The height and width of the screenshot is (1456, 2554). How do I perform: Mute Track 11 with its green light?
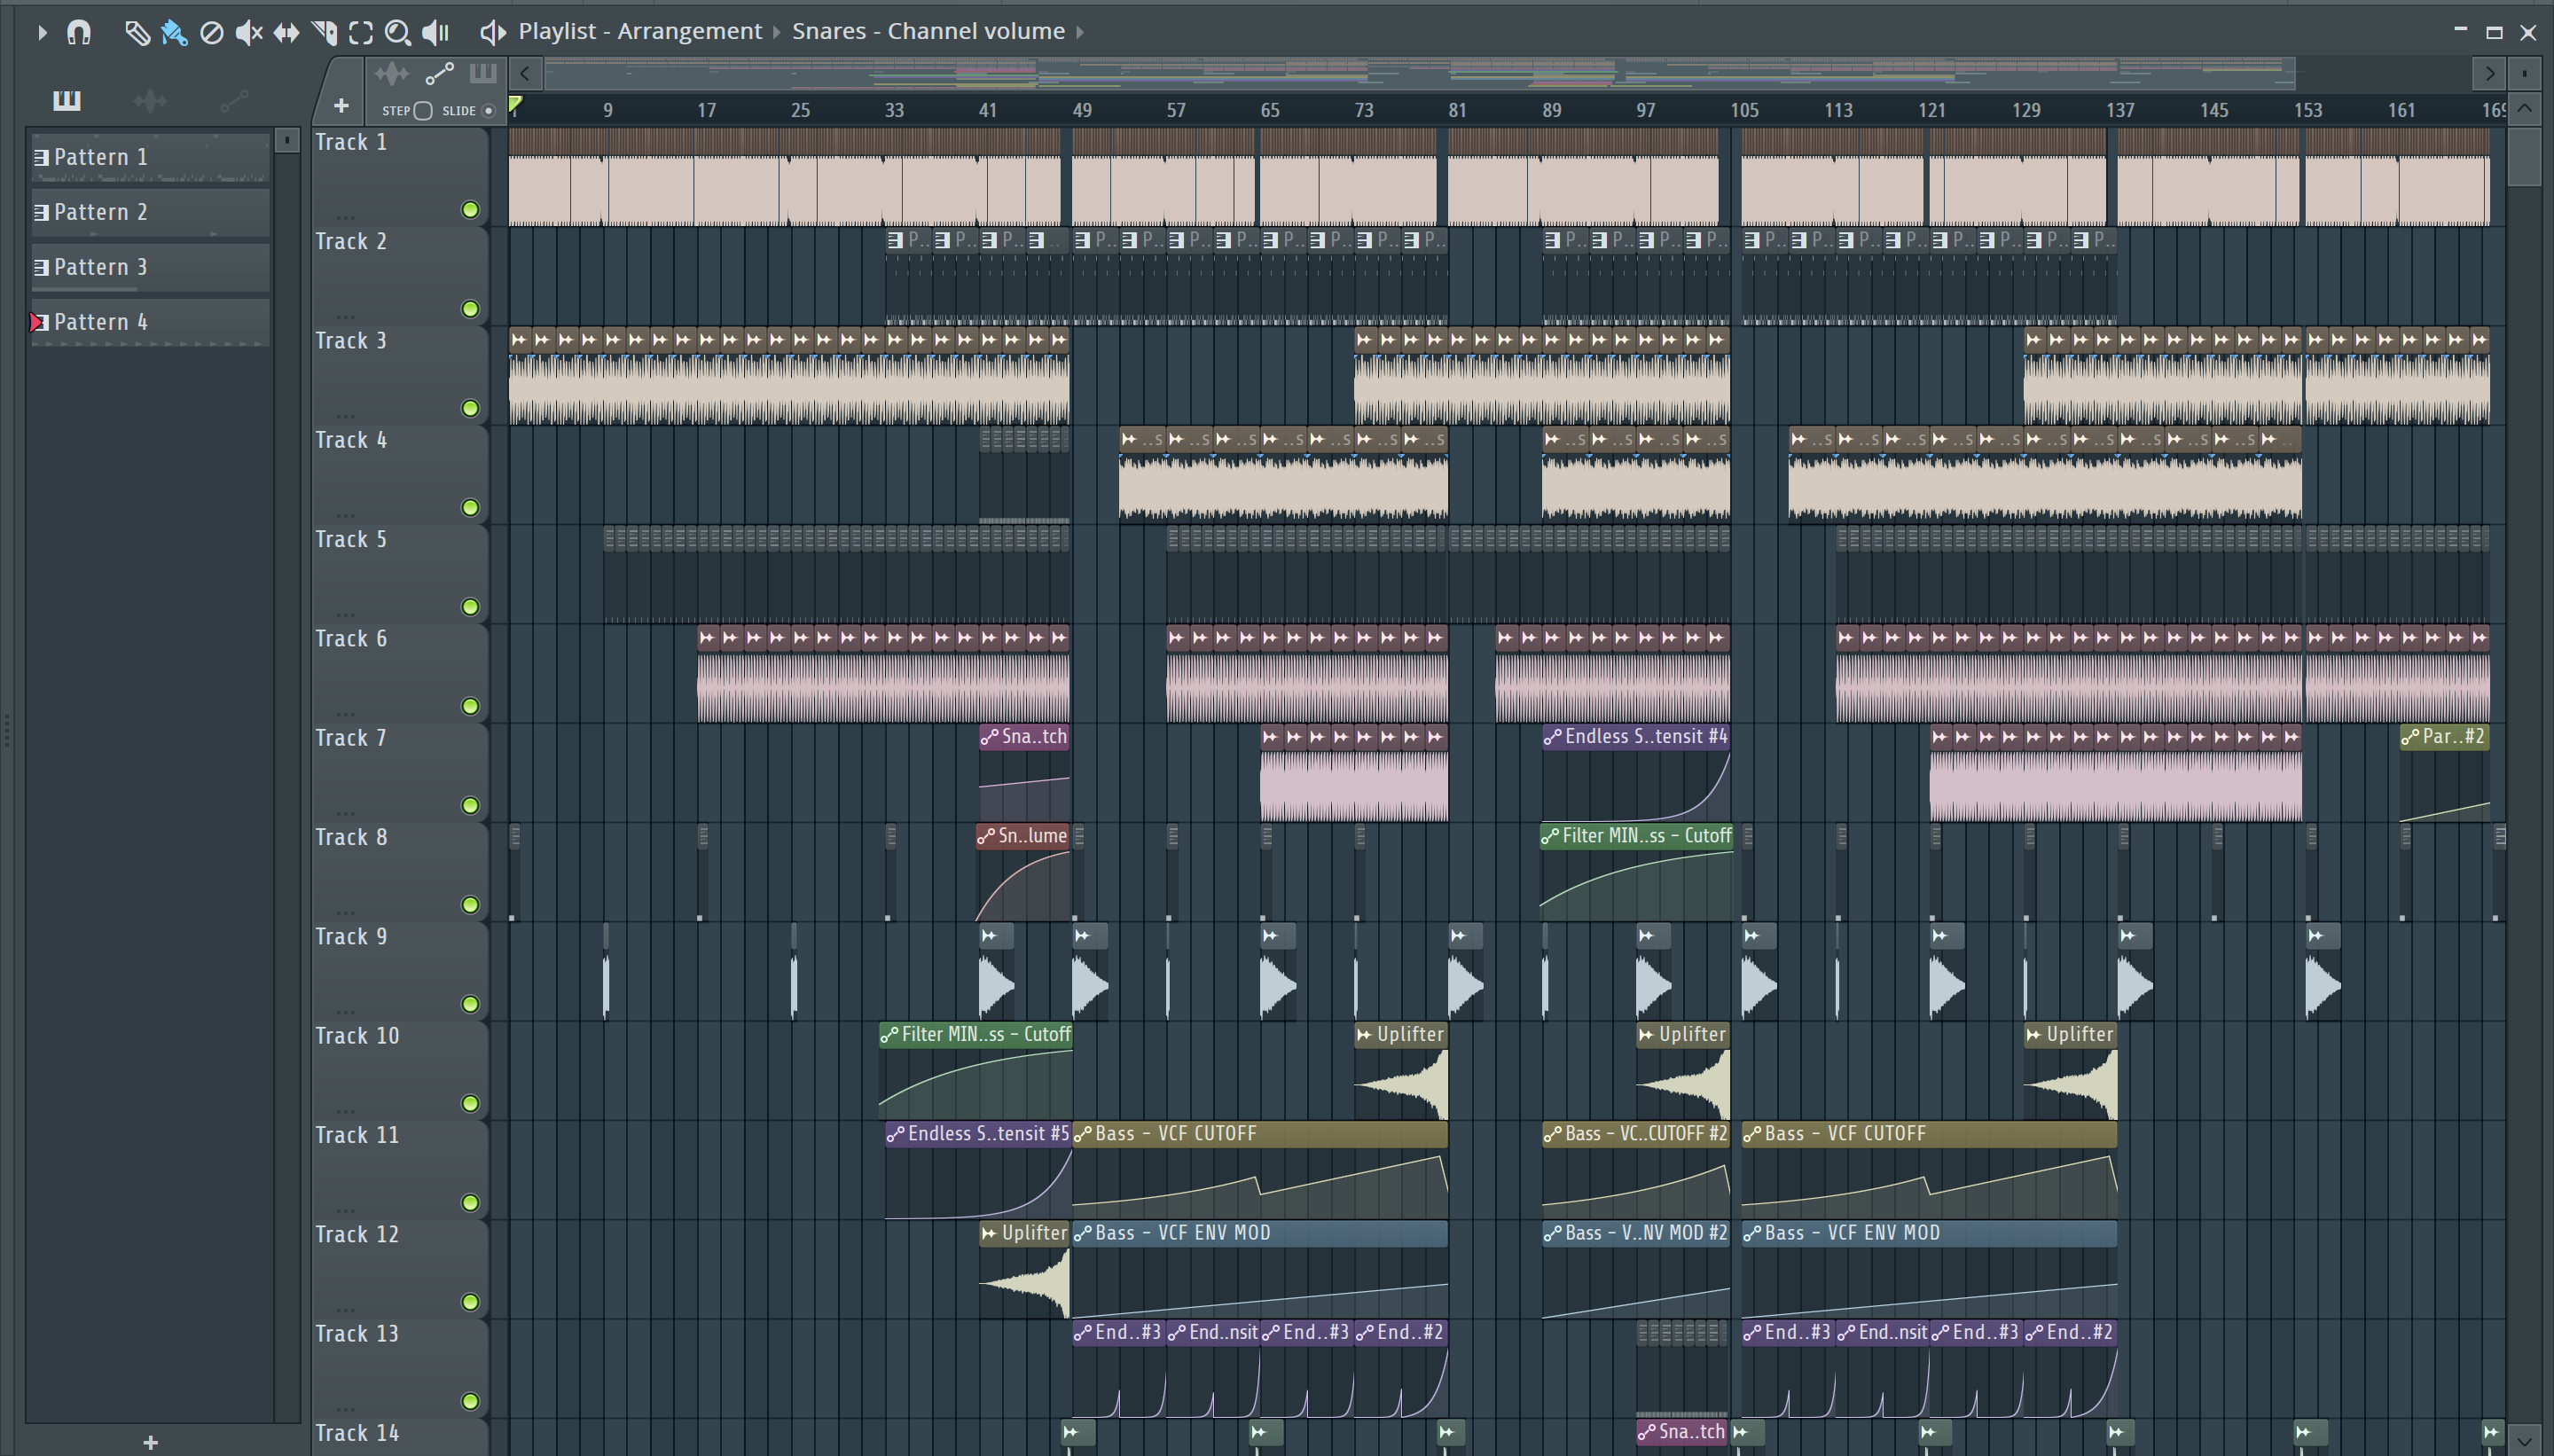pos(470,1203)
